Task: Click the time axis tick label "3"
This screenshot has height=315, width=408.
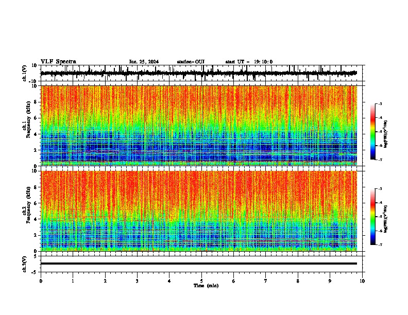Action: coord(137,281)
